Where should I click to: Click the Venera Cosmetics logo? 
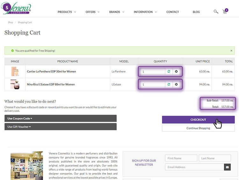[x=16, y=8]
